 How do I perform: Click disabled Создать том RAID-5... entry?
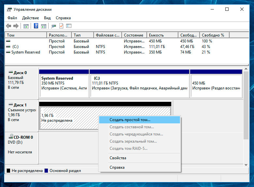[x=140, y=148]
